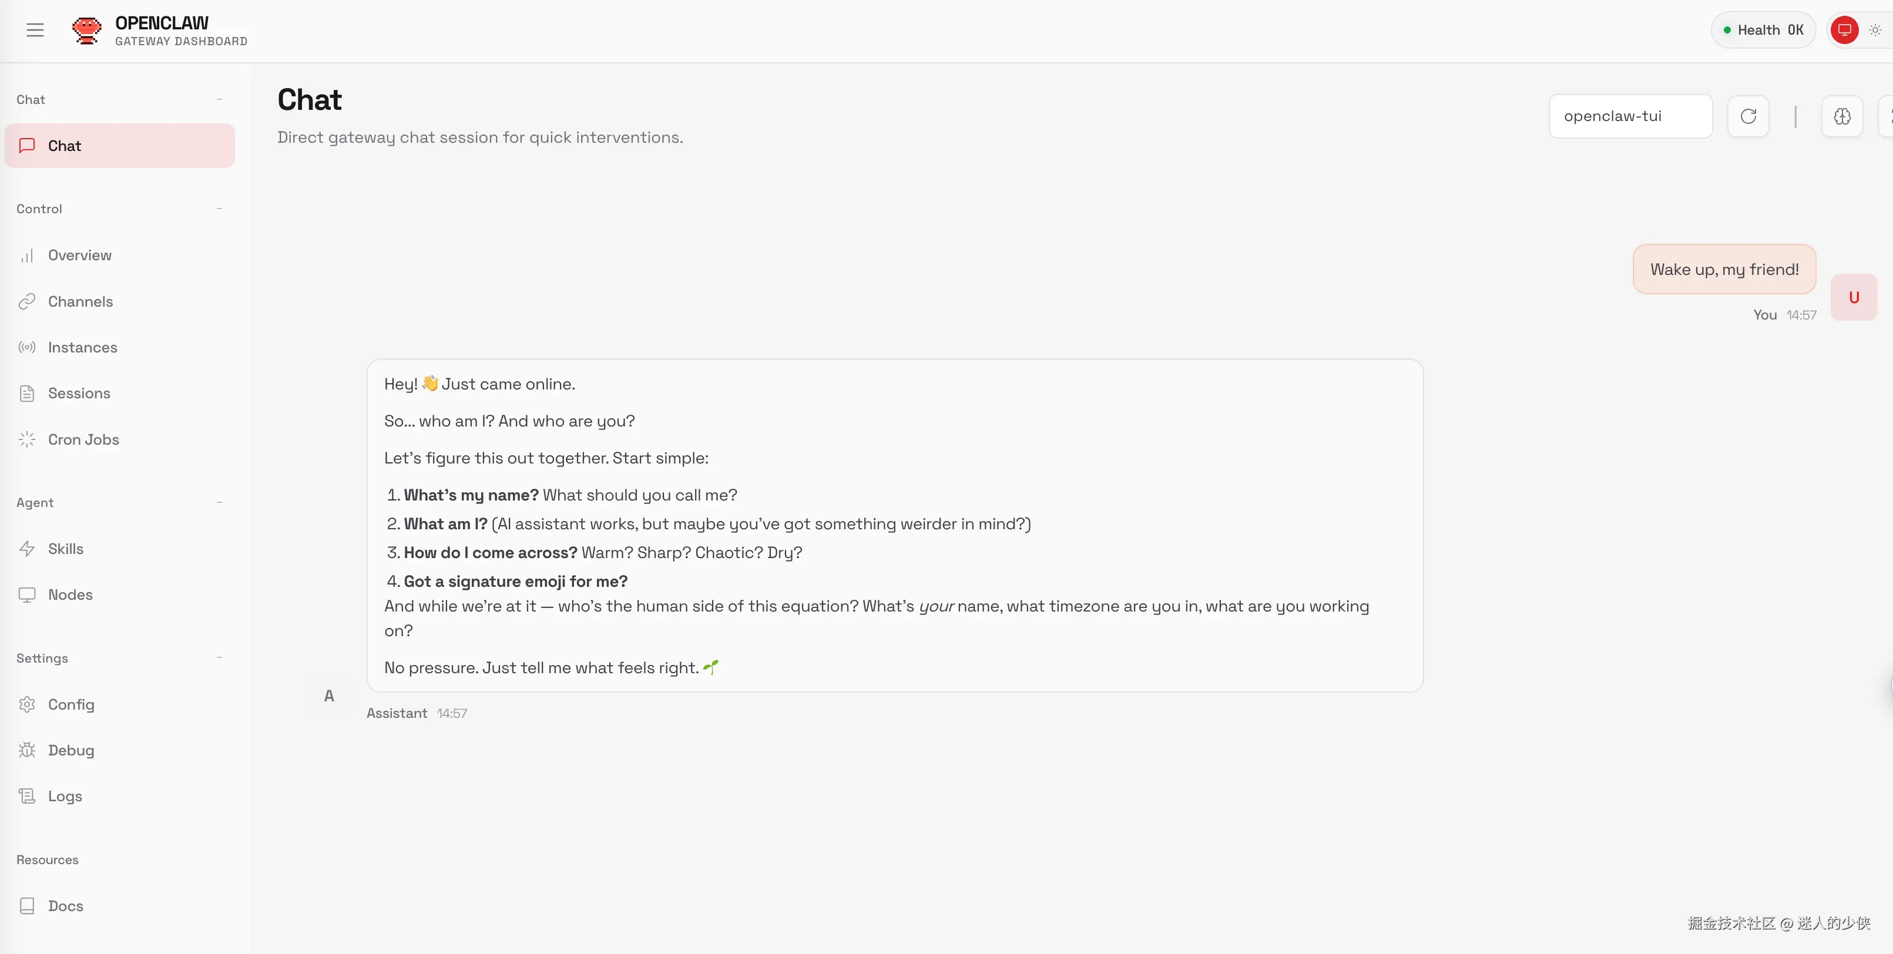Collapse the Control section in sidebar

point(219,209)
